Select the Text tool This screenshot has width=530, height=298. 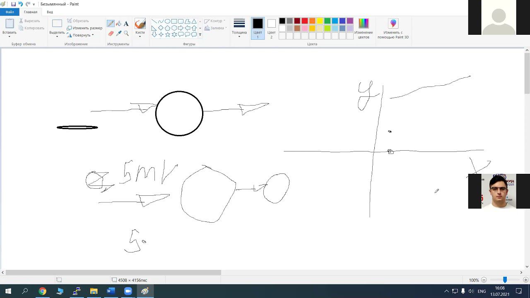point(126,24)
